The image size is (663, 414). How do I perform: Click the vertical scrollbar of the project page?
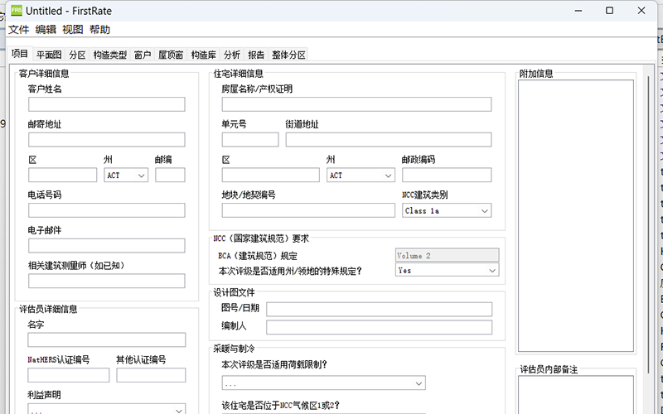[649, 224]
